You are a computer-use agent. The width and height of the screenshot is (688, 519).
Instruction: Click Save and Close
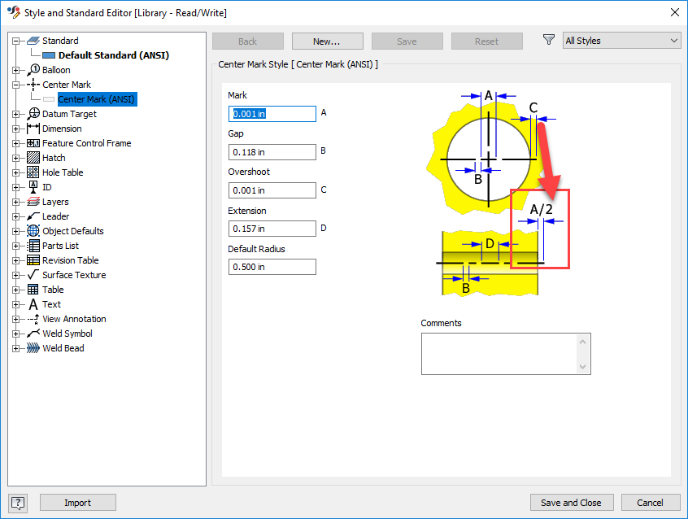[x=572, y=503]
